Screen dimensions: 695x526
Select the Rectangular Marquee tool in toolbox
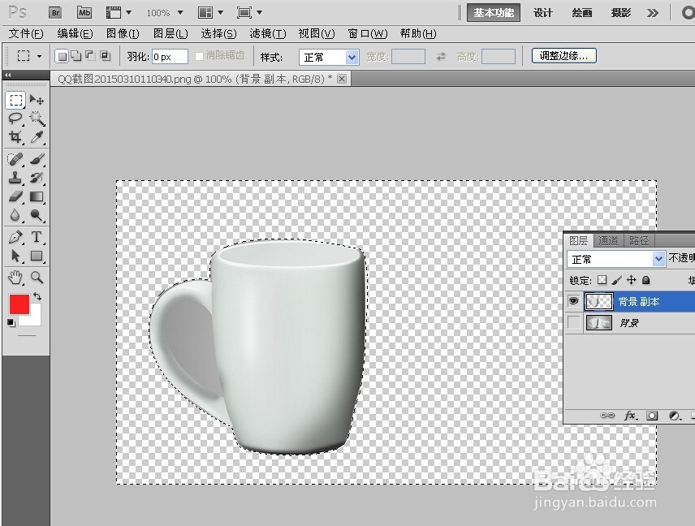coord(16,100)
